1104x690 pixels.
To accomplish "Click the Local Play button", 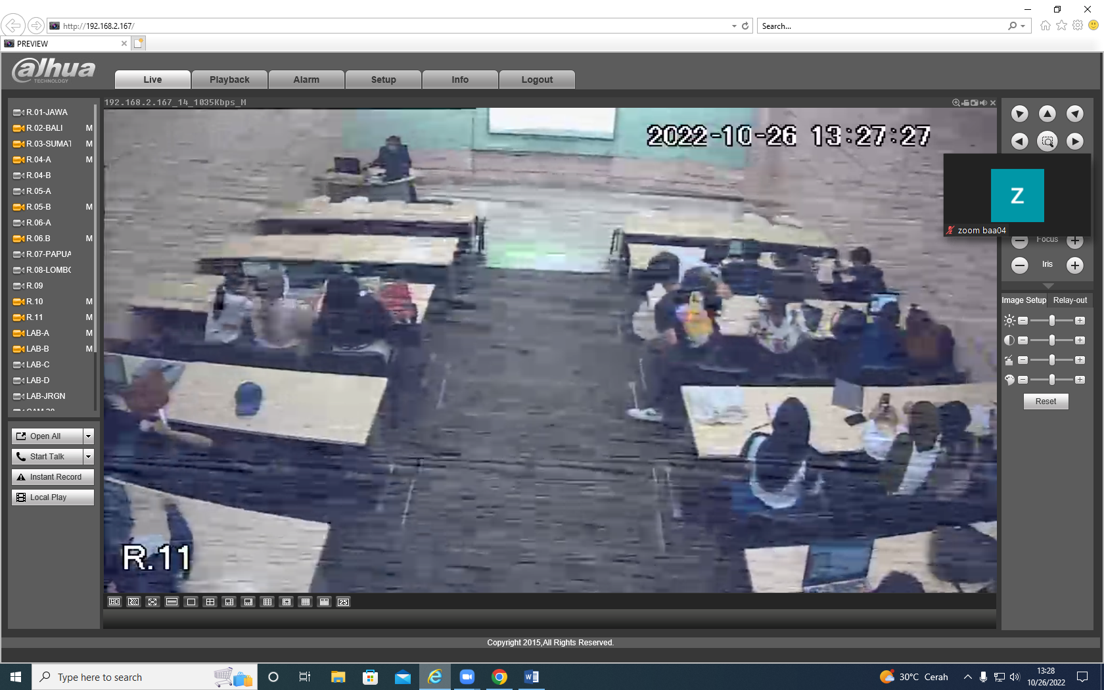I will [53, 497].
